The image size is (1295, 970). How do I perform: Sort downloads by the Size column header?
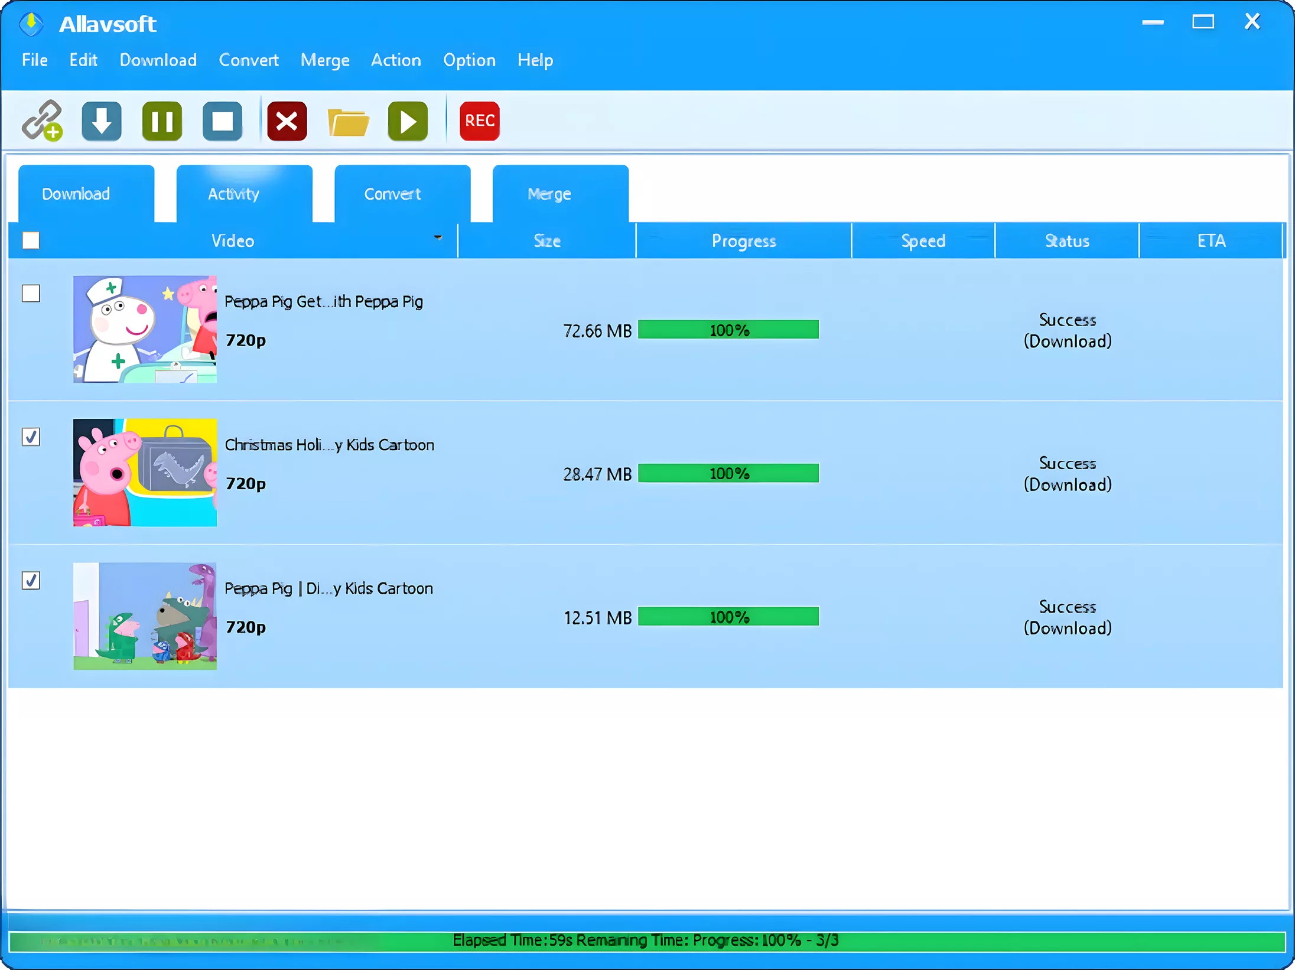coord(546,240)
